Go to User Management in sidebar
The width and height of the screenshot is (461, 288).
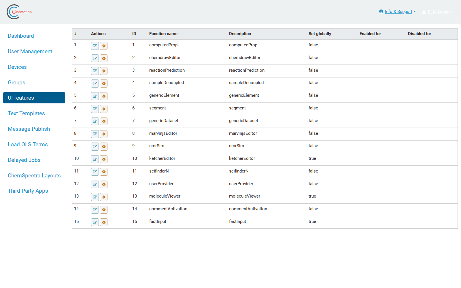click(30, 52)
